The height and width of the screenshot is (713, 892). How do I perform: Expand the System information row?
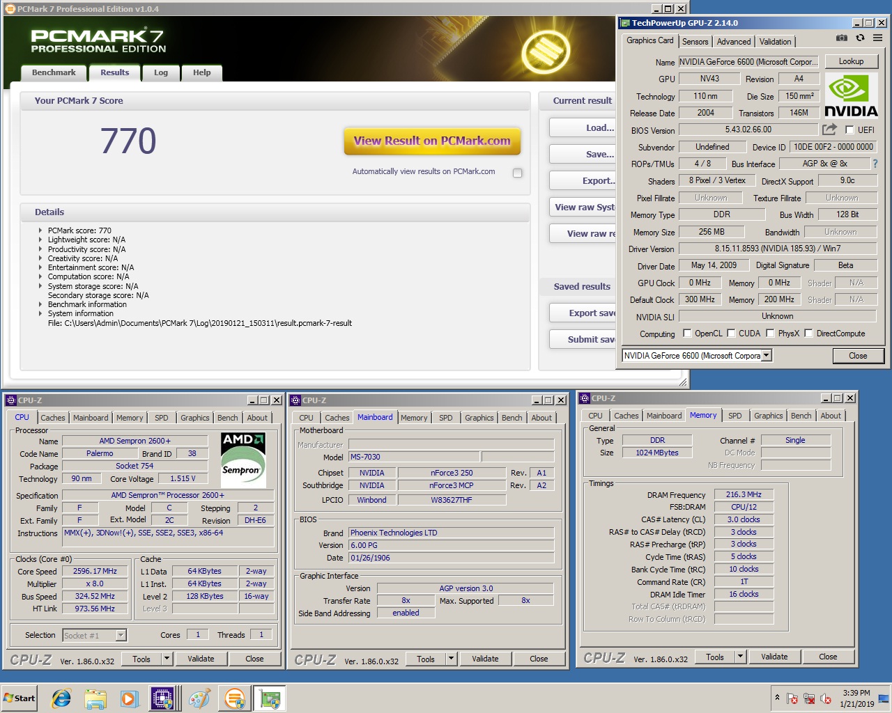click(x=40, y=313)
